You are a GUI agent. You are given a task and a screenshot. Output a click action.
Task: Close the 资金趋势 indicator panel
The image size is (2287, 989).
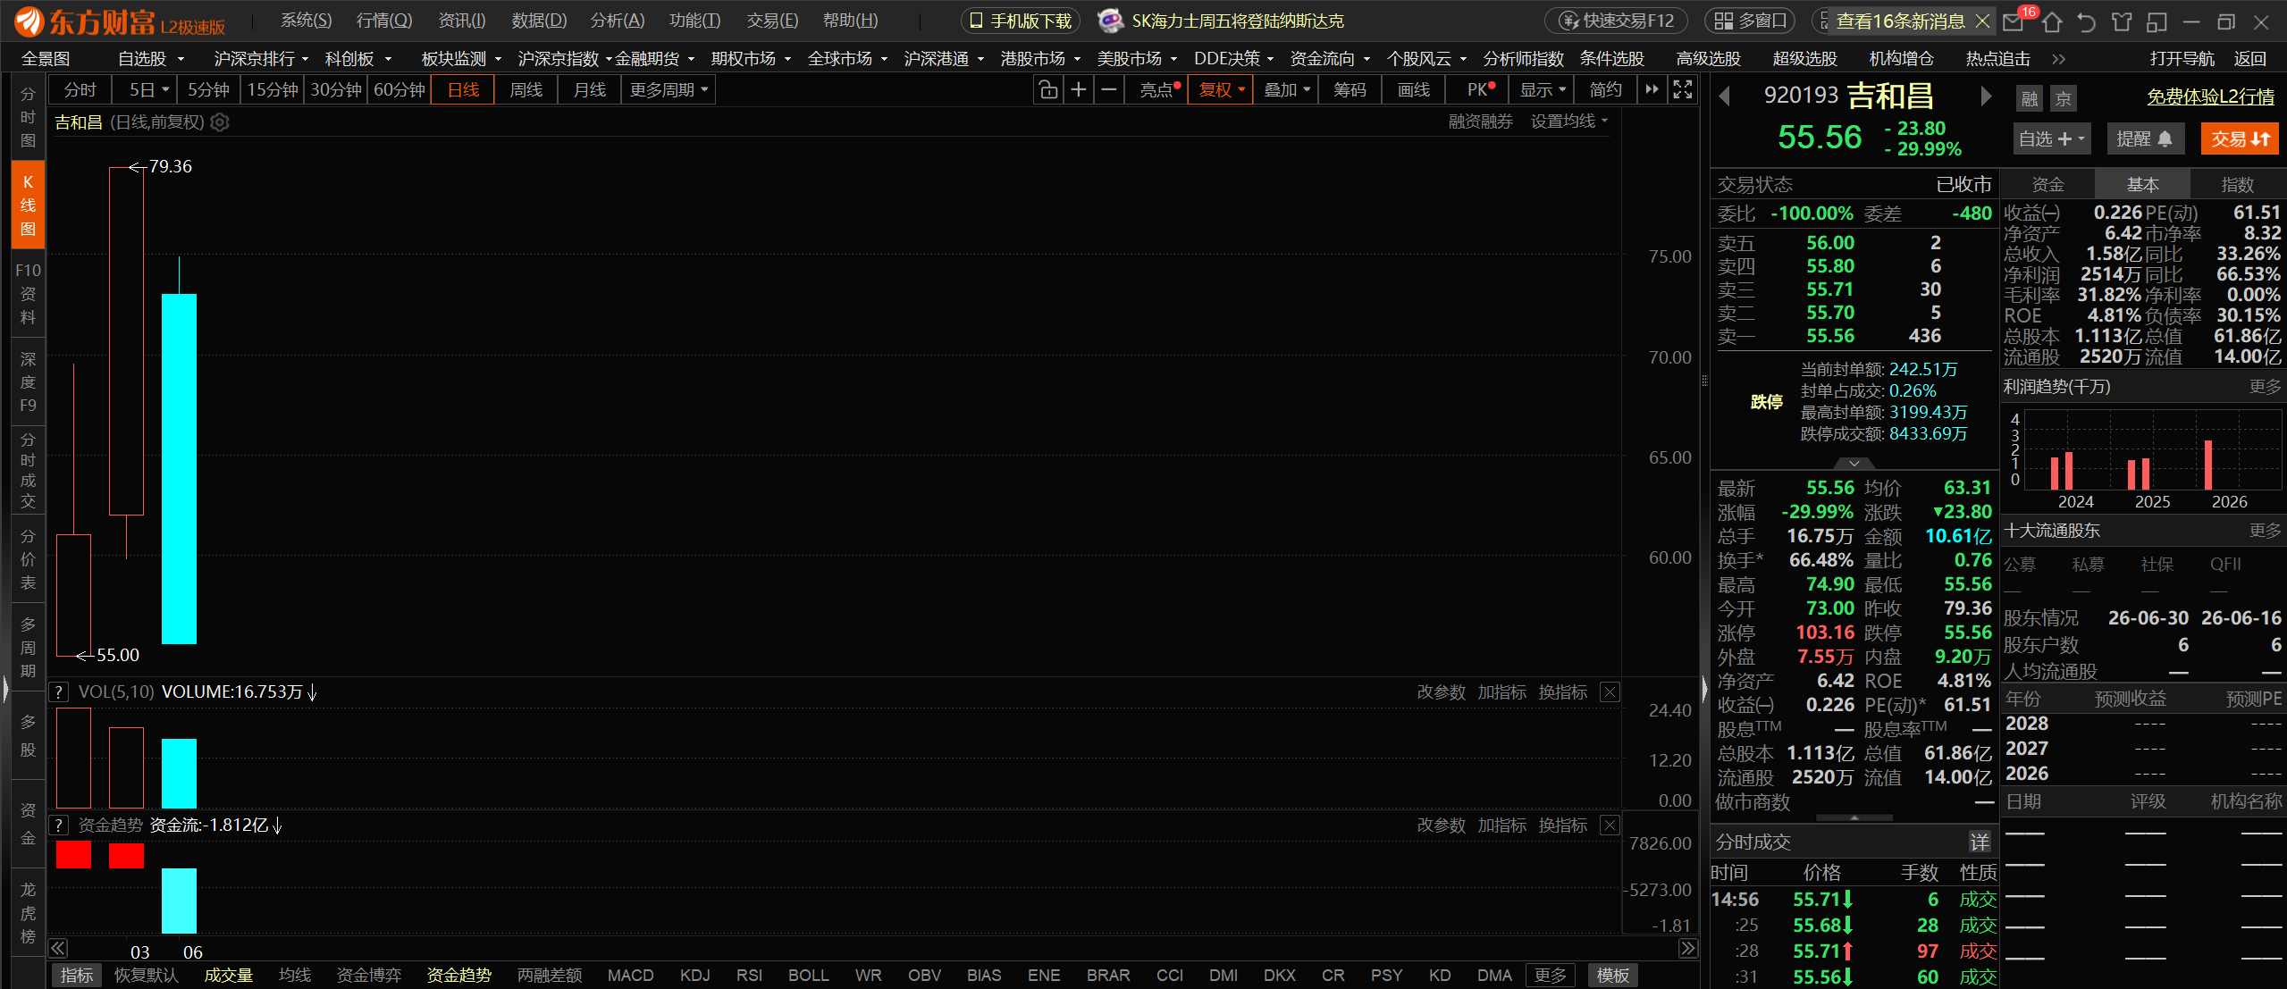coord(1610,825)
